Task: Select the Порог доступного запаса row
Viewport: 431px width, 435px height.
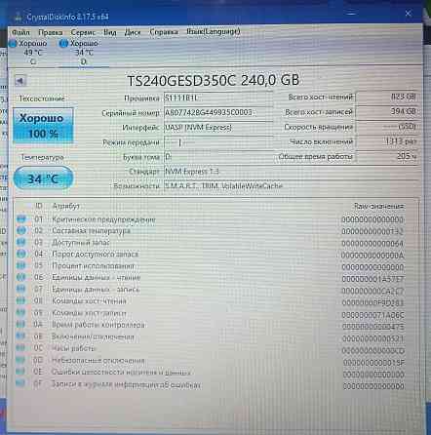Action: point(210,255)
